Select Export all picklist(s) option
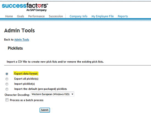The width and height of the screenshot is (151, 113). point(7,79)
